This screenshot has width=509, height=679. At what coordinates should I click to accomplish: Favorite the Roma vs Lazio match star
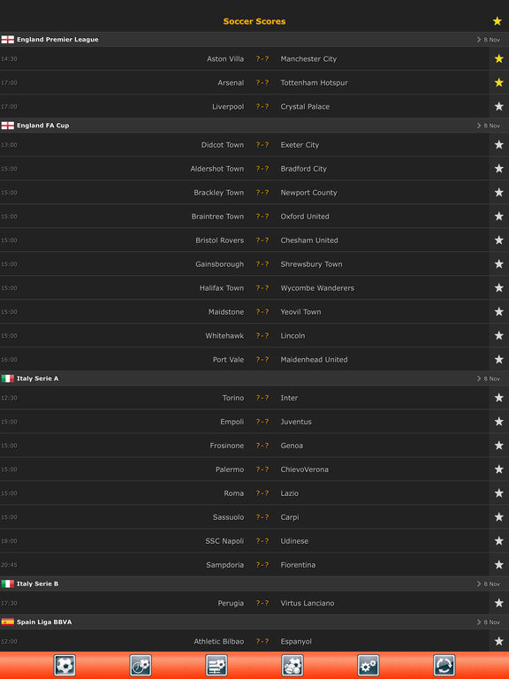coord(499,492)
